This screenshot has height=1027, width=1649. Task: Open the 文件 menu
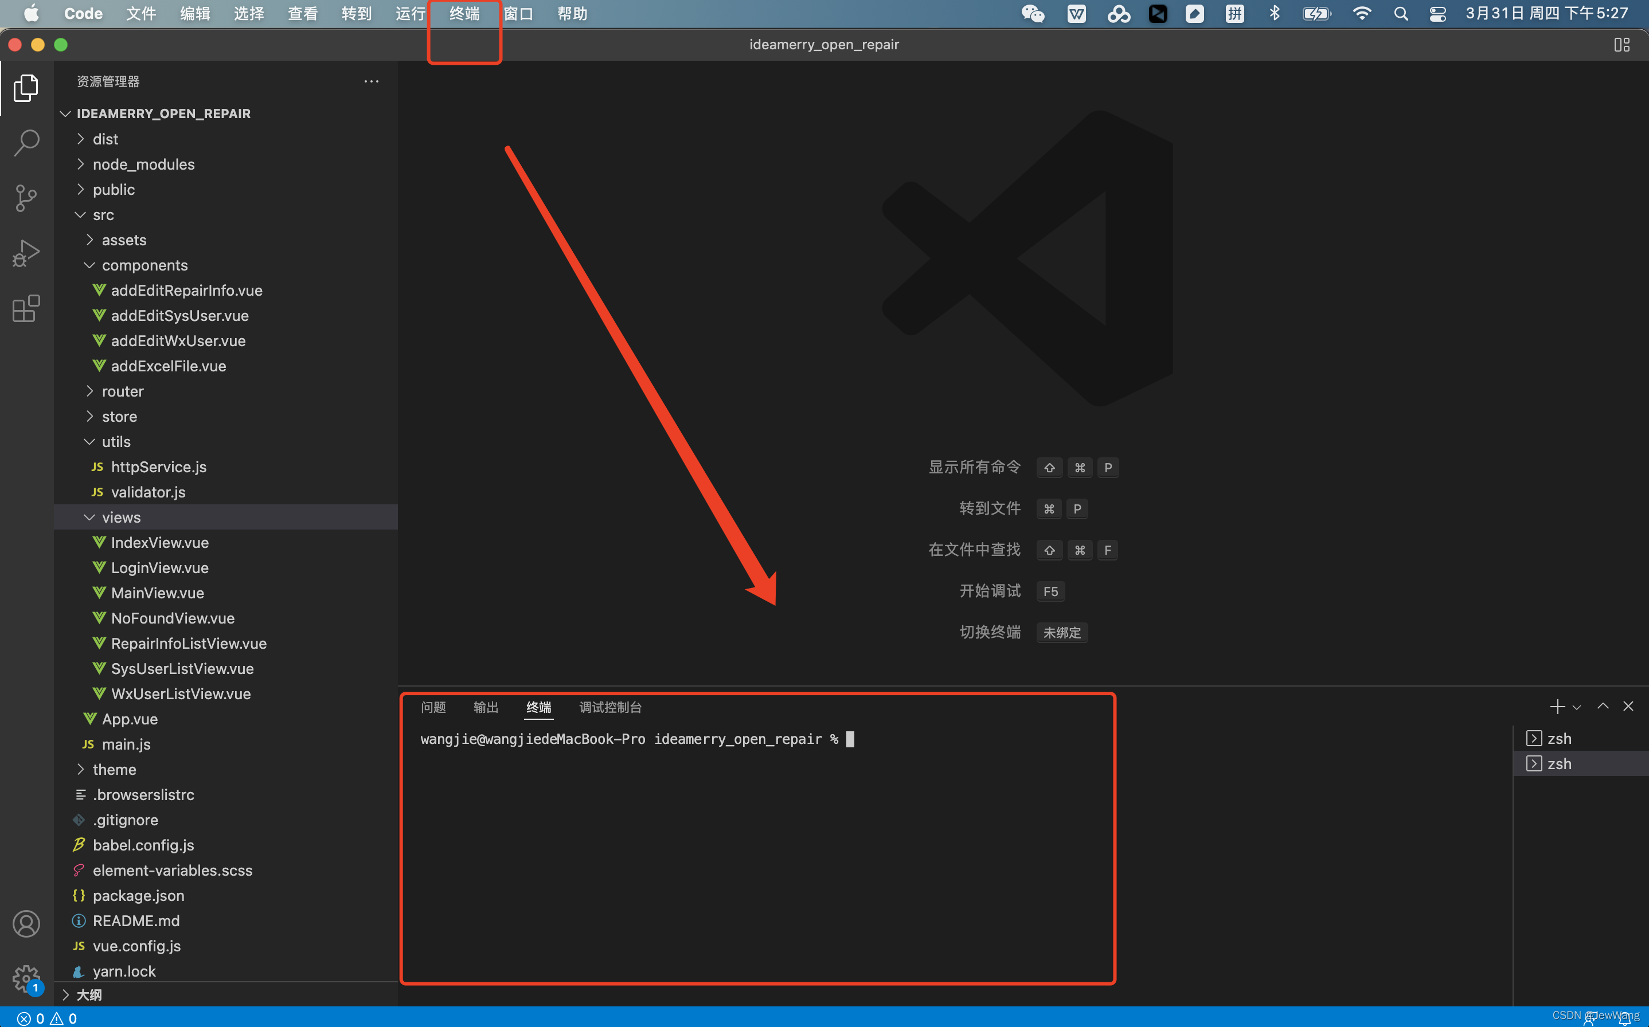140,14
